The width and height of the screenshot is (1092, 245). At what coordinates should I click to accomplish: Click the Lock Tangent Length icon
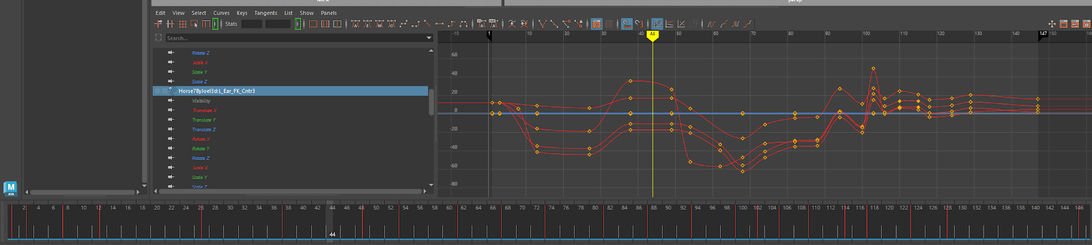pos(579,24)
